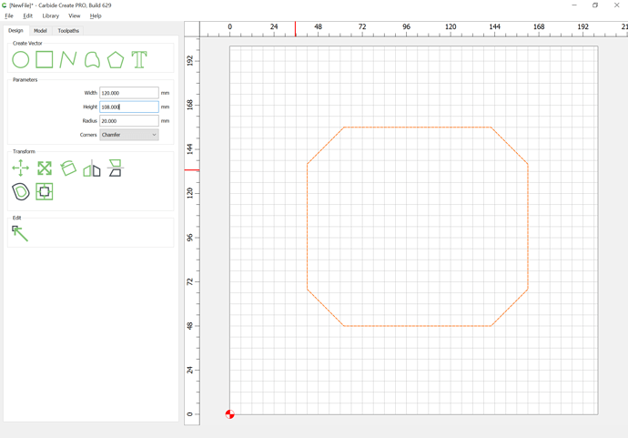The width and height of the screenshot is (628, 438).
Task: Pick the Polygon vector tool
Action: point(116,60)
